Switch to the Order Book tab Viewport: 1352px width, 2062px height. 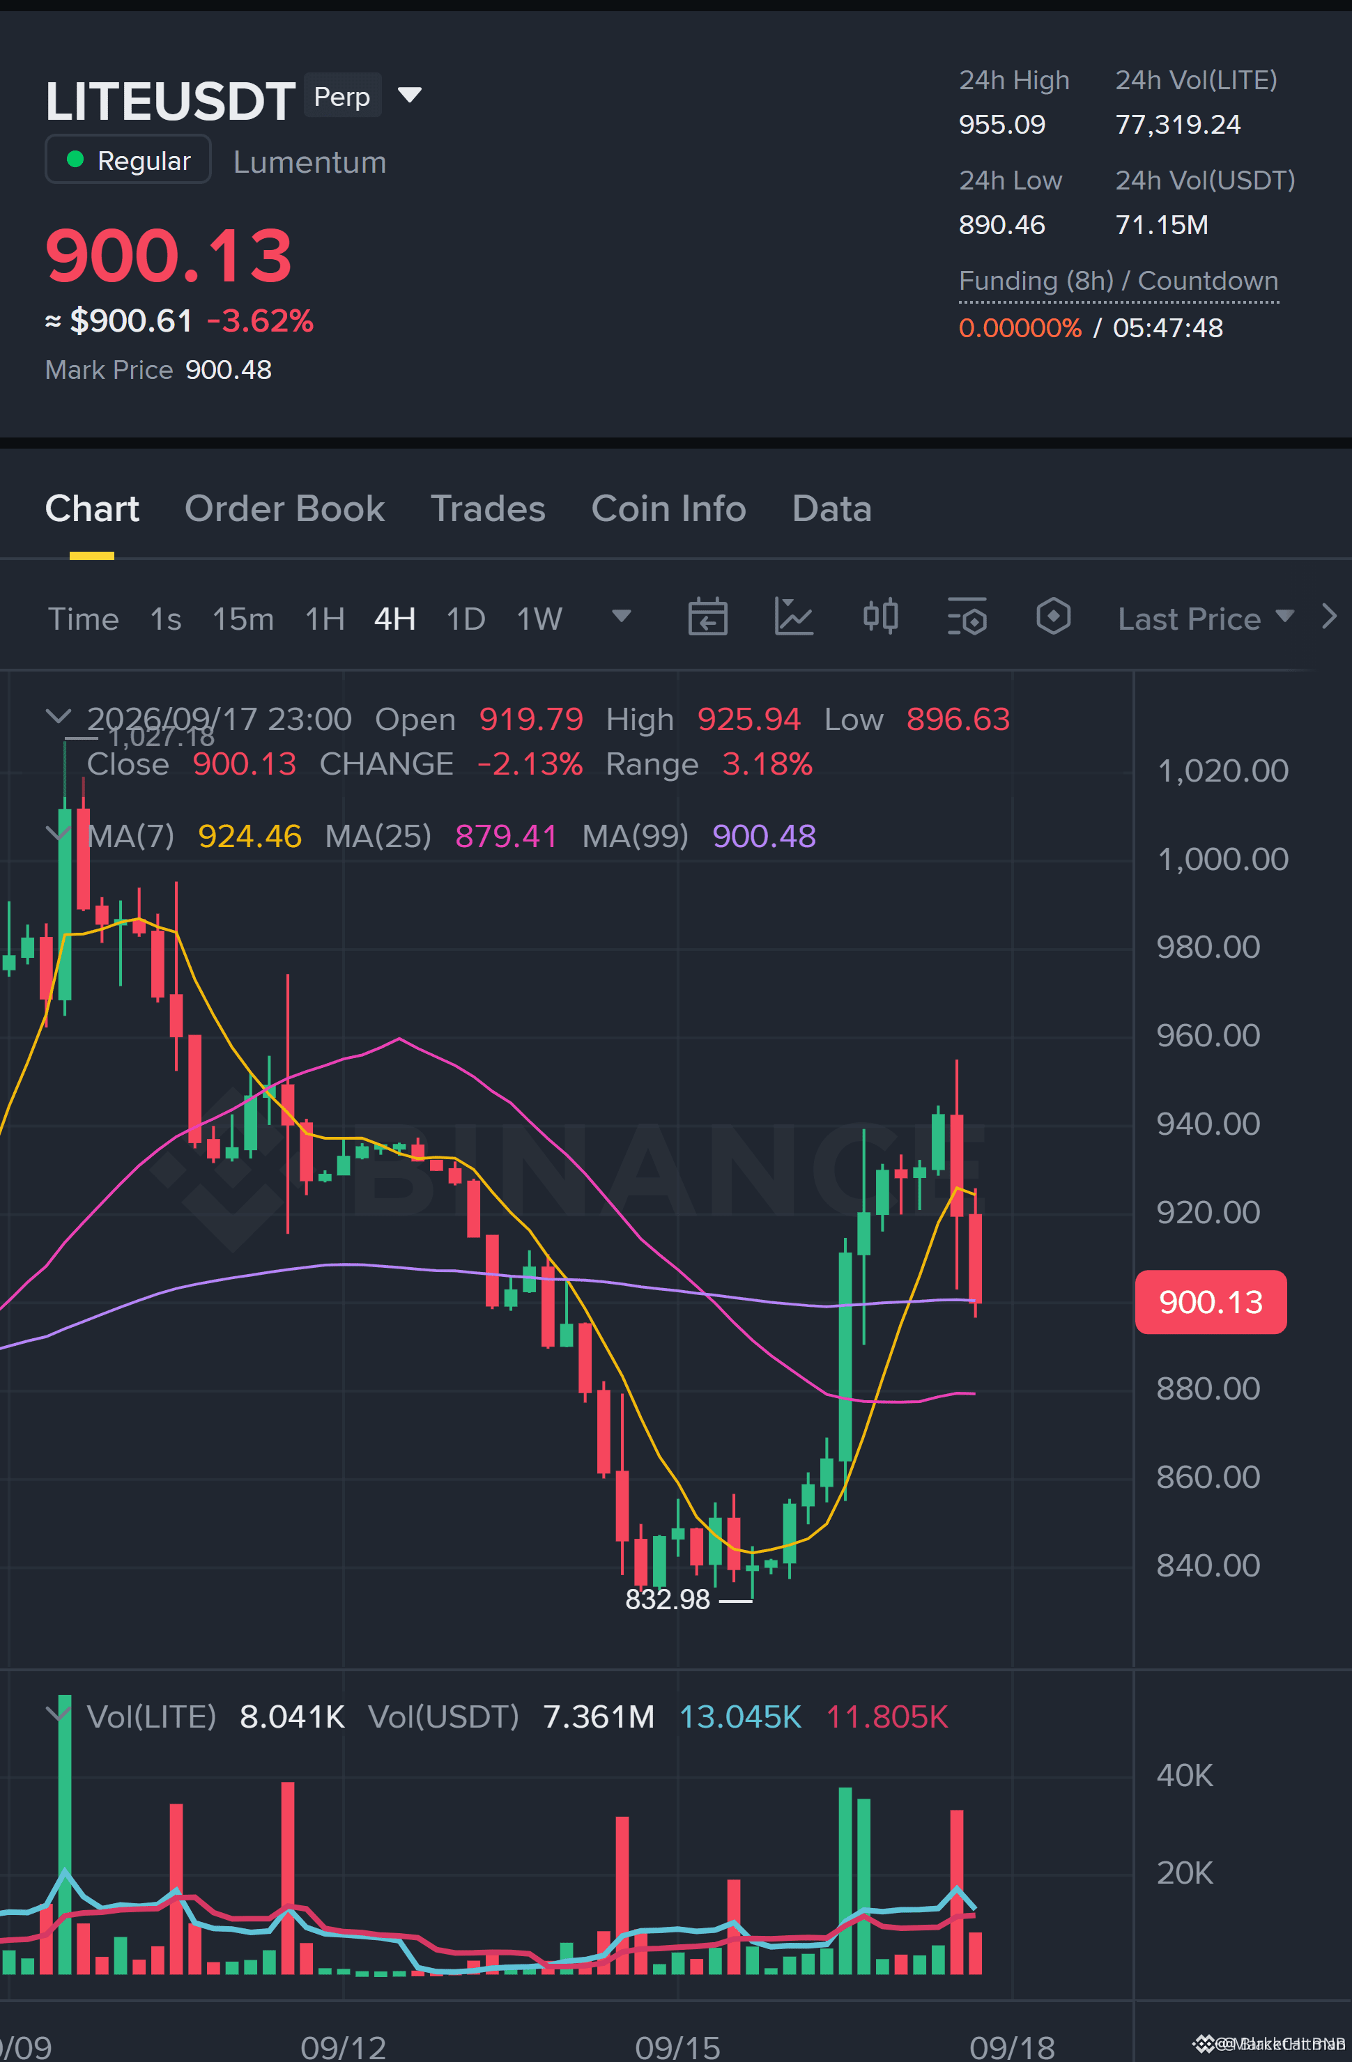point(284,509)
